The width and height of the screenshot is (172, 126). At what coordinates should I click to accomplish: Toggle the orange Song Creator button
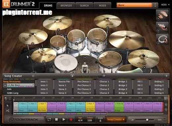click(x=116, y=119)
